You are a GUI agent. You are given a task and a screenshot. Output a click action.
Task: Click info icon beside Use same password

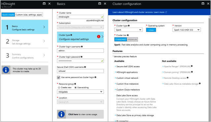click(x=95, y=77)
